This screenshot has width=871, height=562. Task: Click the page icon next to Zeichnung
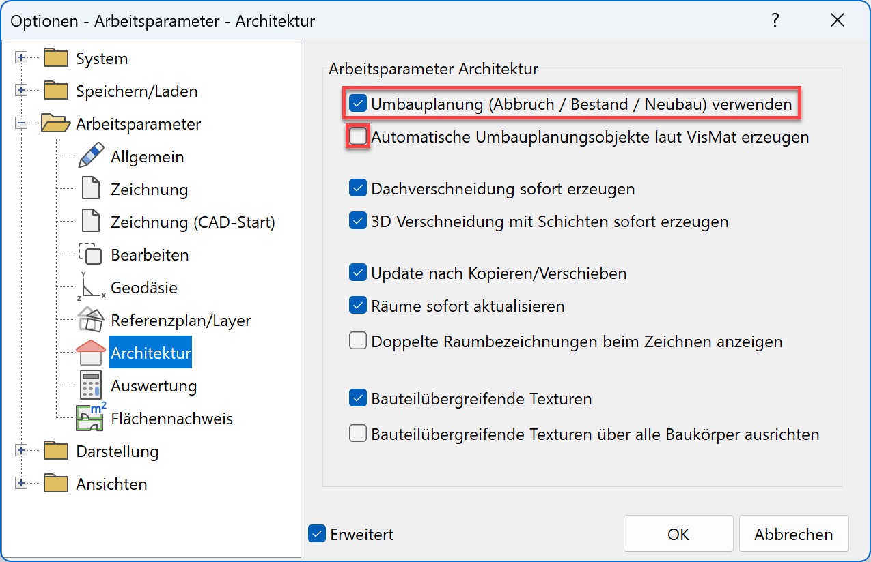pos(91,189)
